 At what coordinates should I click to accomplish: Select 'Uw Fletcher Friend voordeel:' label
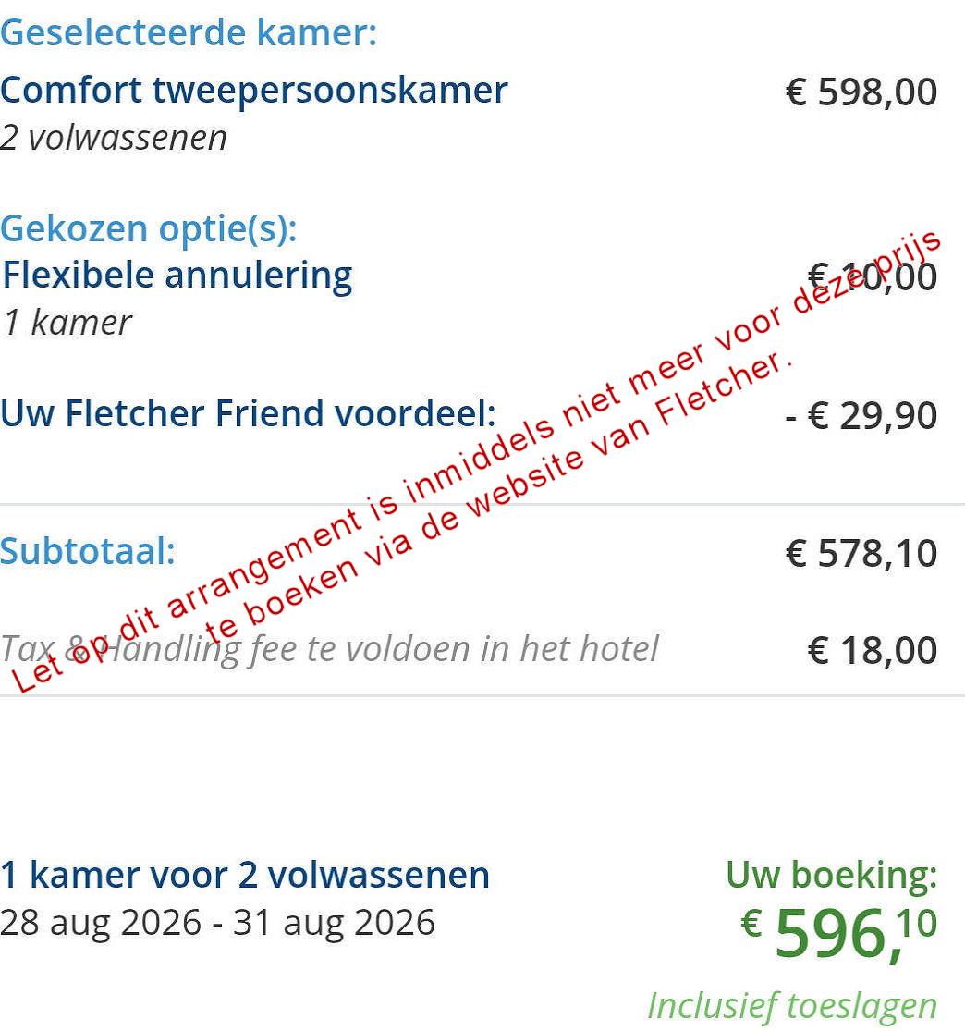(248, 413)
